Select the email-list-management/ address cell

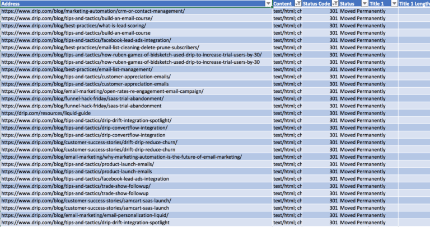[136, 69]
